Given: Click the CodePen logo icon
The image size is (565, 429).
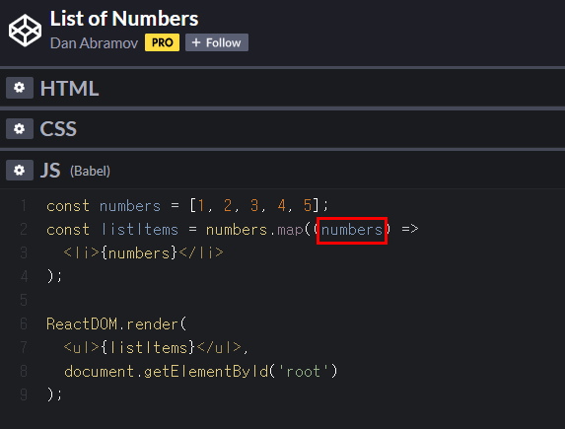Looking at the screenshot, I should 25,31.
